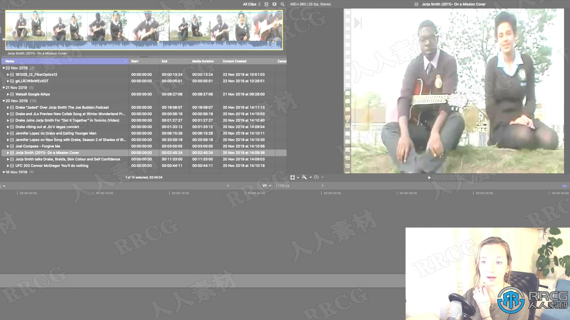570x320 pixels.
Task: Select the 161205_12_FiberOptics12 clip name
Action: click(36, 75)
